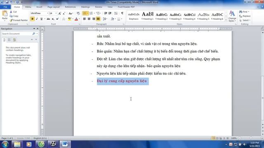Open the Windows Start button
Screen dimensions: 264x148
click(x=5, y=144)
